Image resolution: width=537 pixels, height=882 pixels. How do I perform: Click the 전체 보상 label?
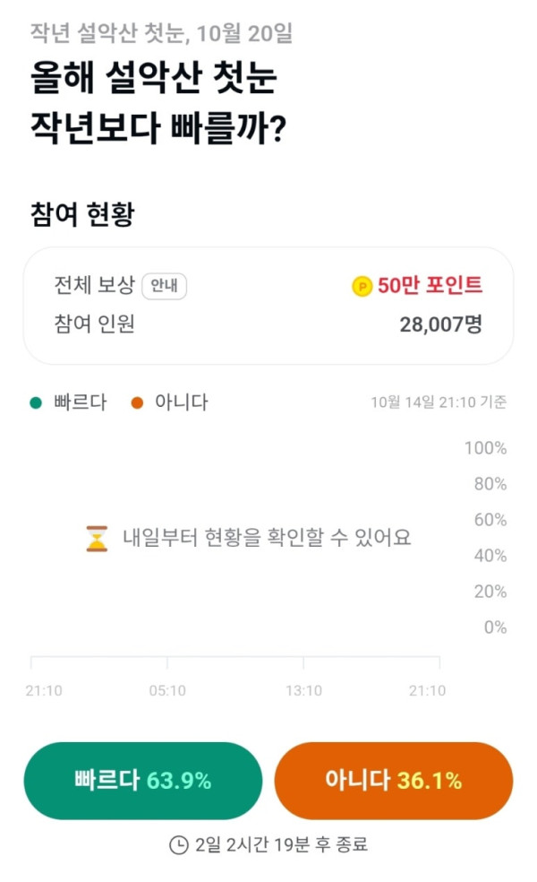[94, 285]
